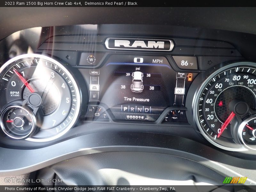Toggle the SPEED display option
This screenshot has height=192, width=256.
pos(95,78)
